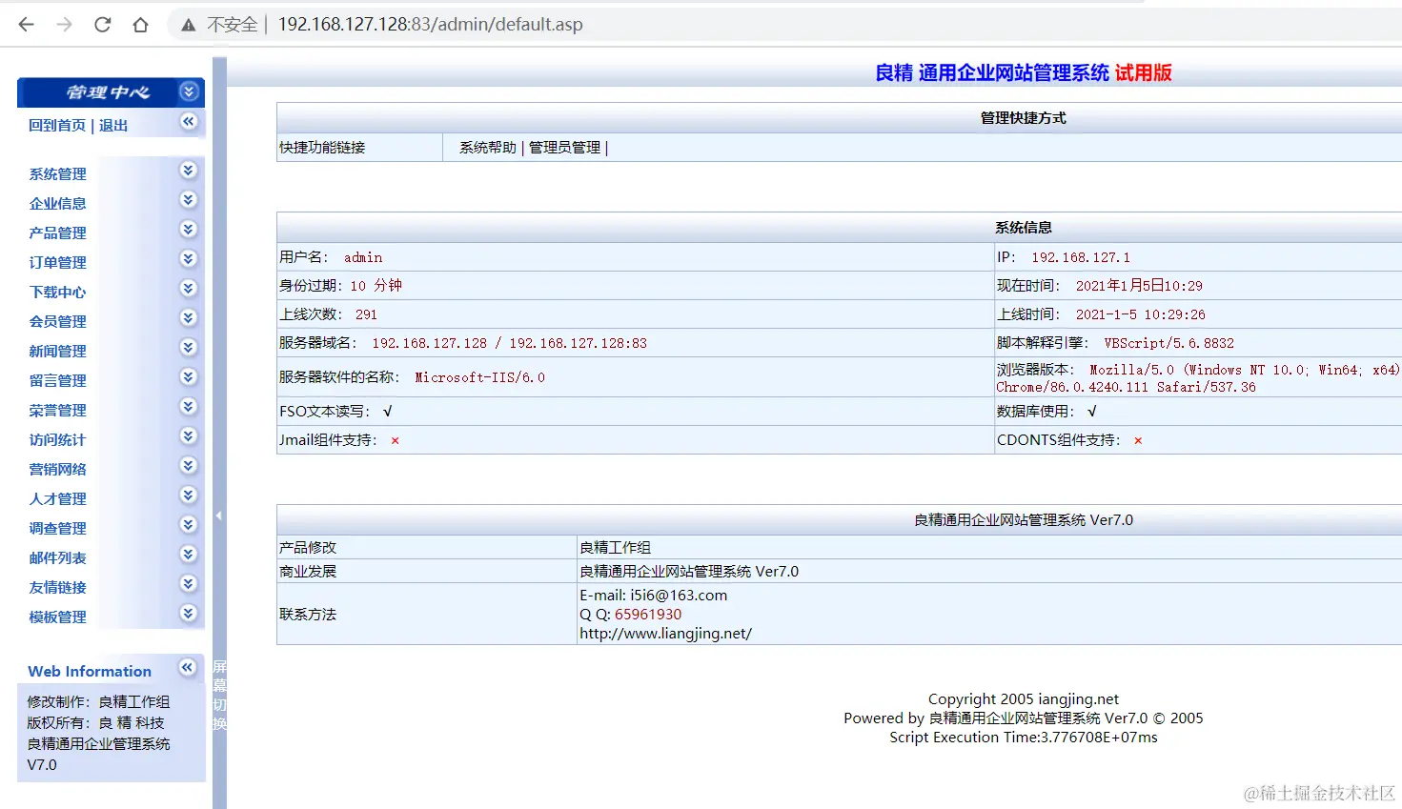Open the 新闻管理 menu

pos(57,352)
